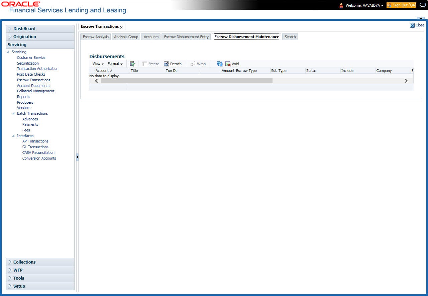Close the Escrow Transactions tab with X
Image resolution: width=428 pixels, height=296 pixels.
pos(121,27)
